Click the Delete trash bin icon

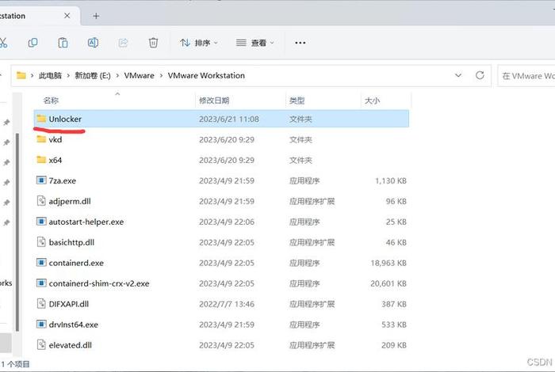[153, 43]
